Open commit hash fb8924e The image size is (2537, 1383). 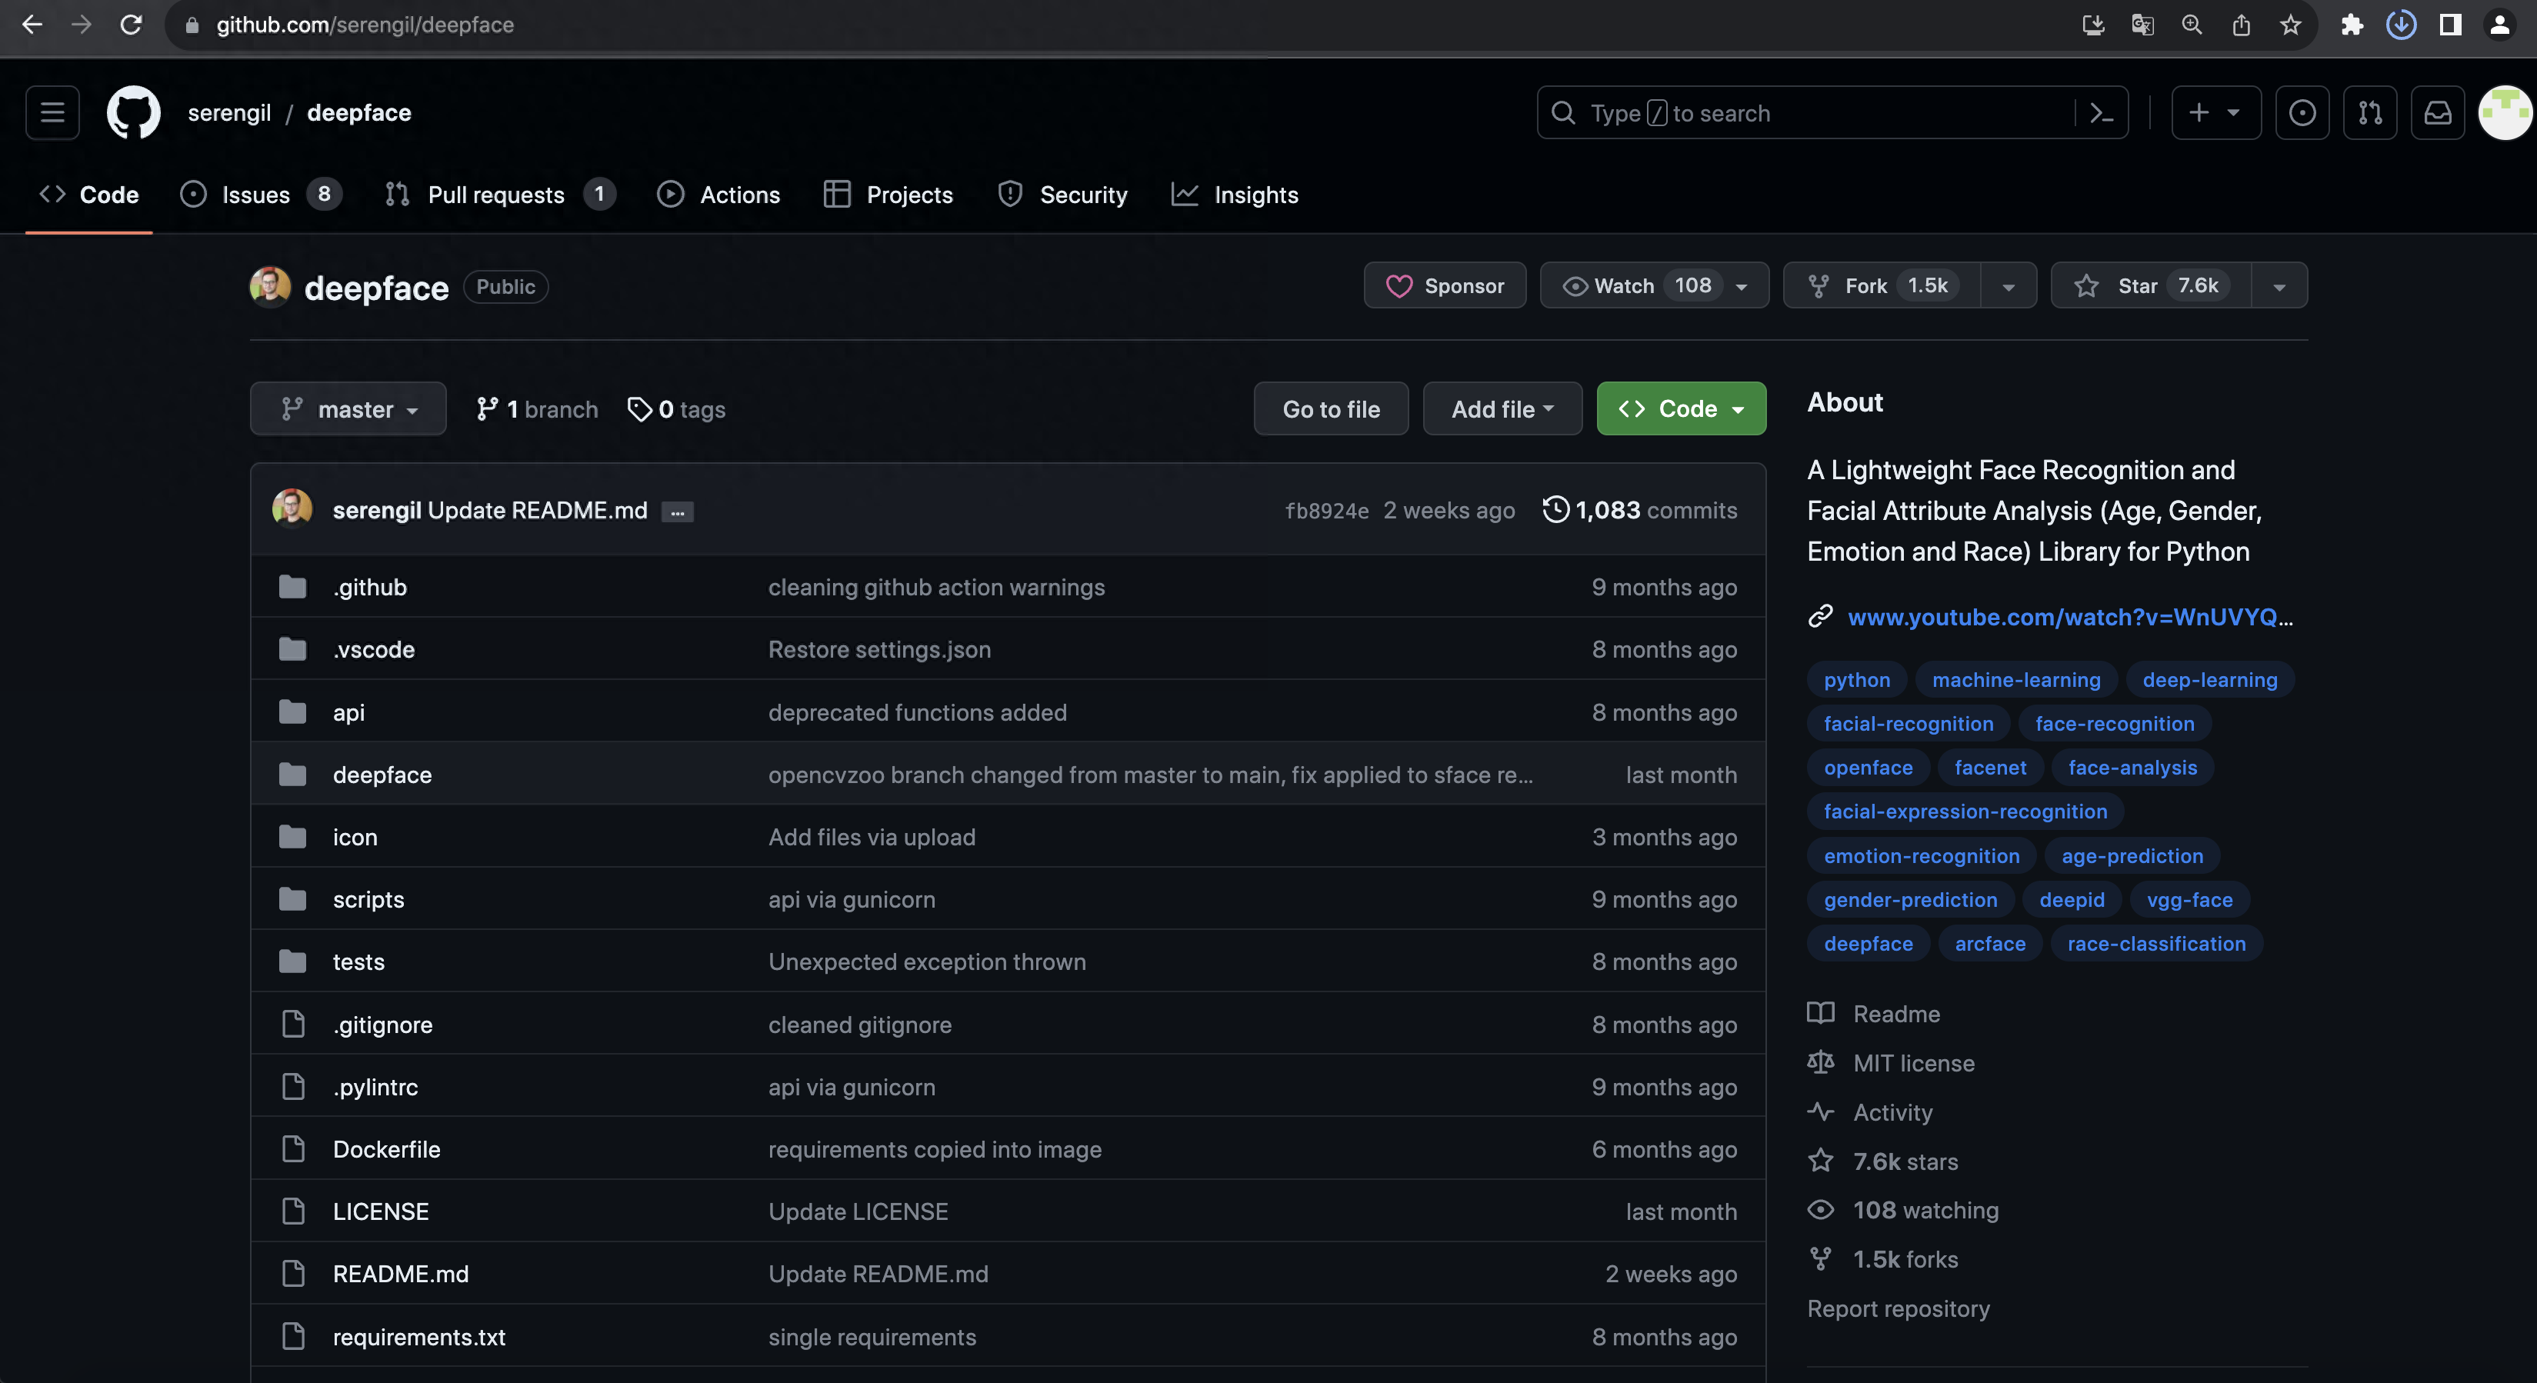pos(1327,510)
